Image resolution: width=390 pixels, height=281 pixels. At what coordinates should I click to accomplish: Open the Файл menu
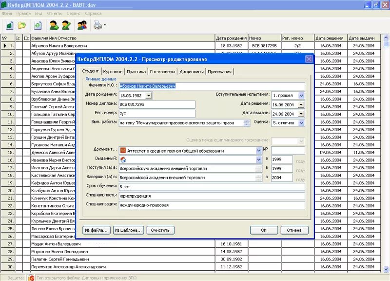point(7,14)
